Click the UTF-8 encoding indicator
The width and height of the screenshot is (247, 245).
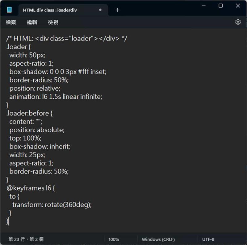208,239
